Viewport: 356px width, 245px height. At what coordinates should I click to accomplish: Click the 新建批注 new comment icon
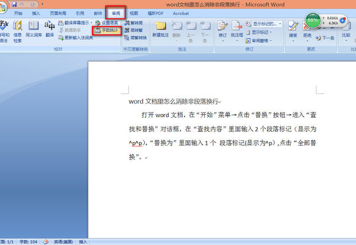point(161,29)
